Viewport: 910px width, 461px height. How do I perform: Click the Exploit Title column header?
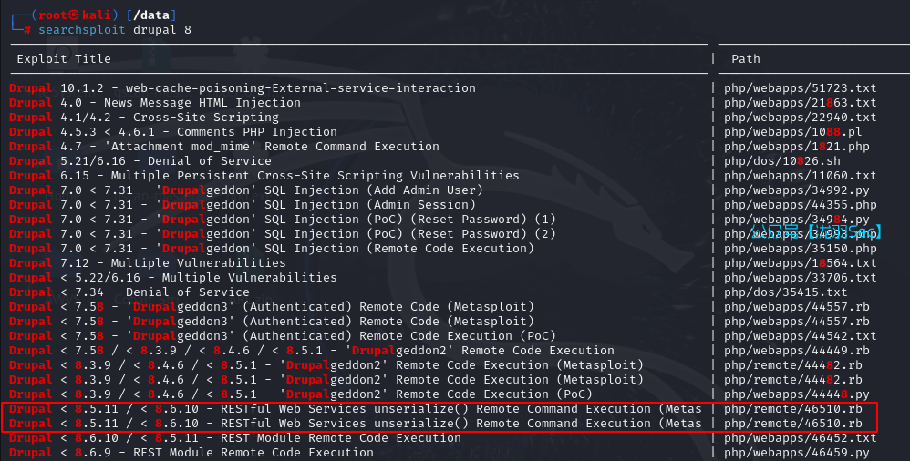point(64,59)
